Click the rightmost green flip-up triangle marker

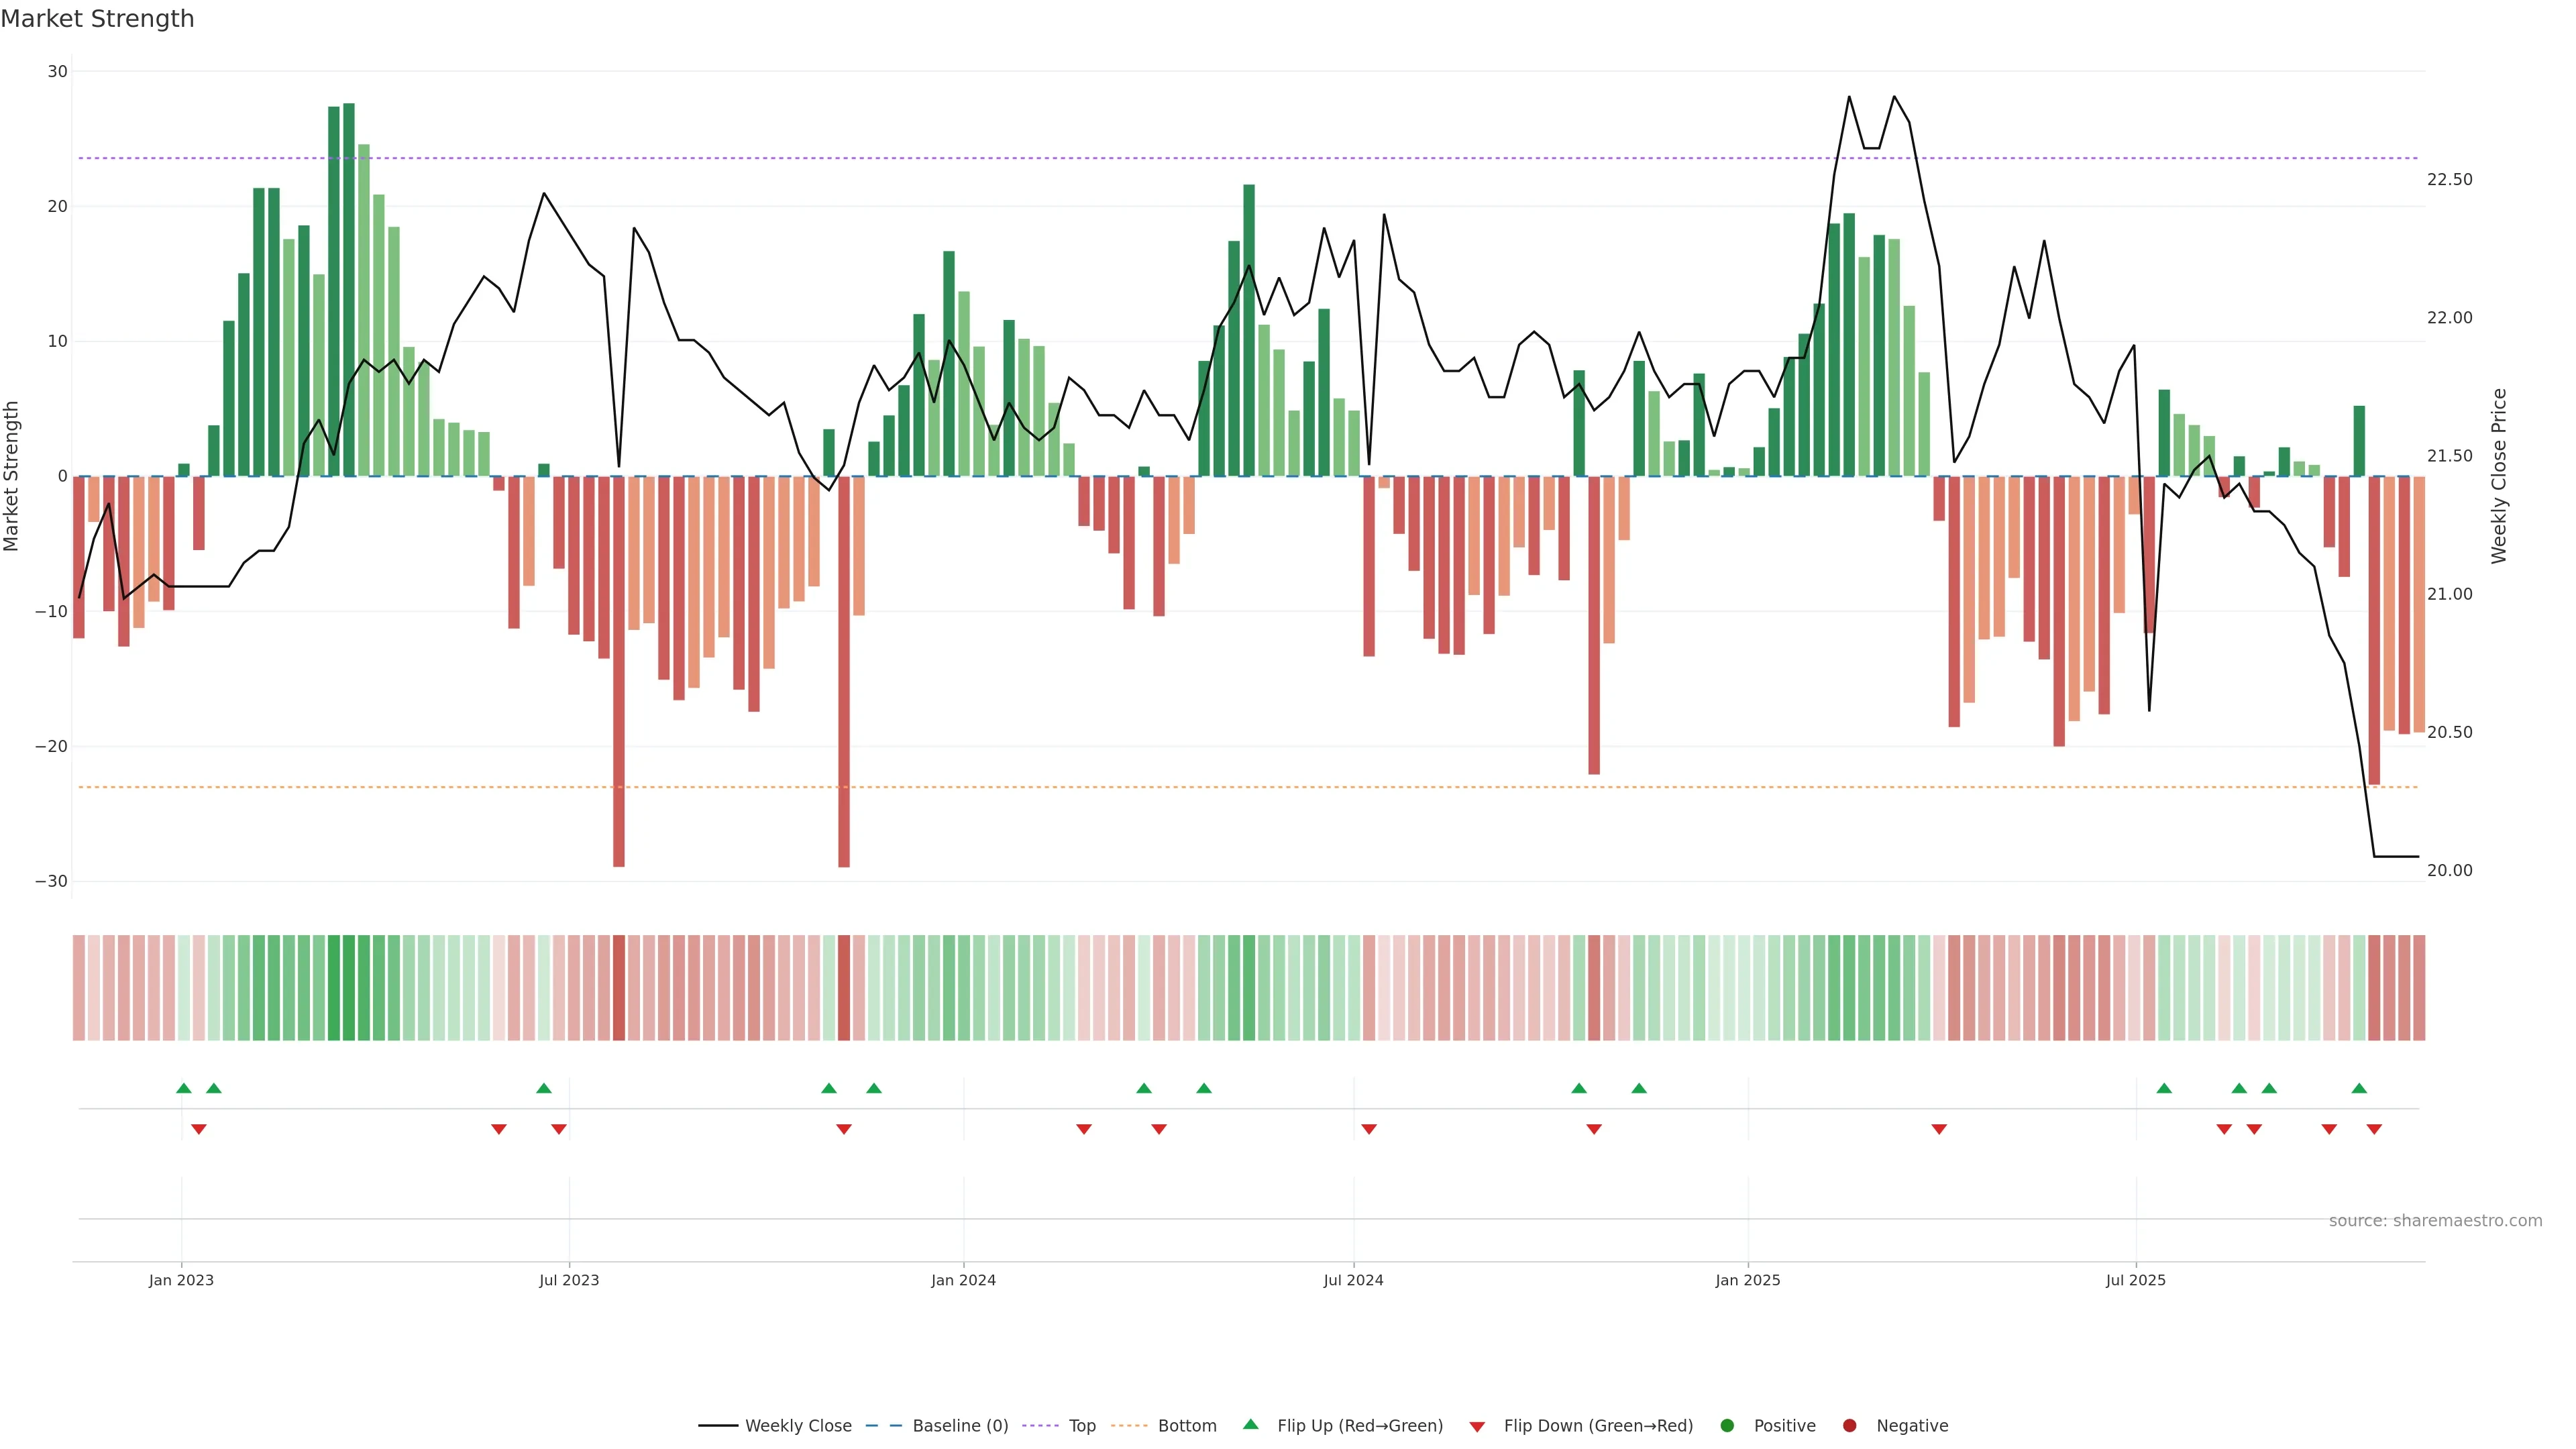click(2359, 1088)
